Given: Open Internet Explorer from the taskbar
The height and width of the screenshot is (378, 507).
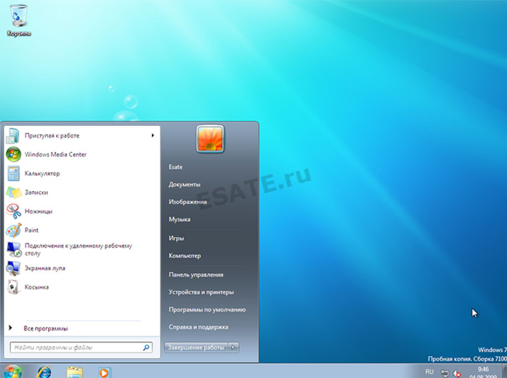Looking at the screenshot, I should point(44,372).
